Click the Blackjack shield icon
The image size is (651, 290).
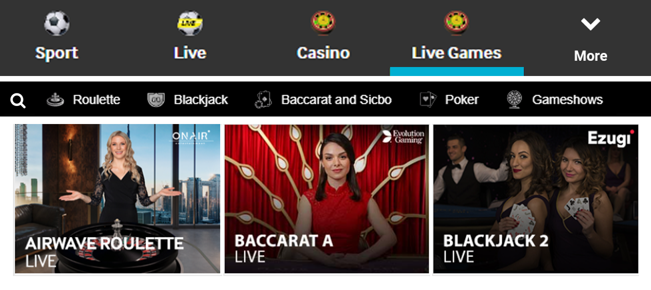click(156, 100)
